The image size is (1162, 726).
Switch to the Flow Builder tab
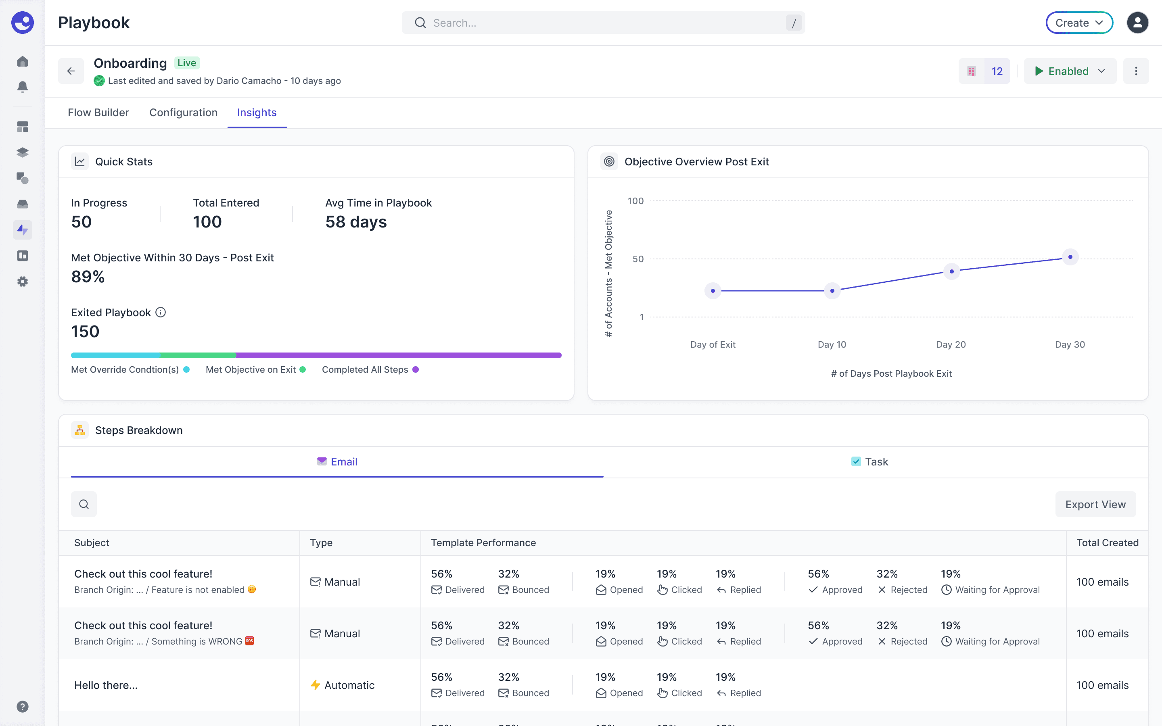tap(98, 113)
